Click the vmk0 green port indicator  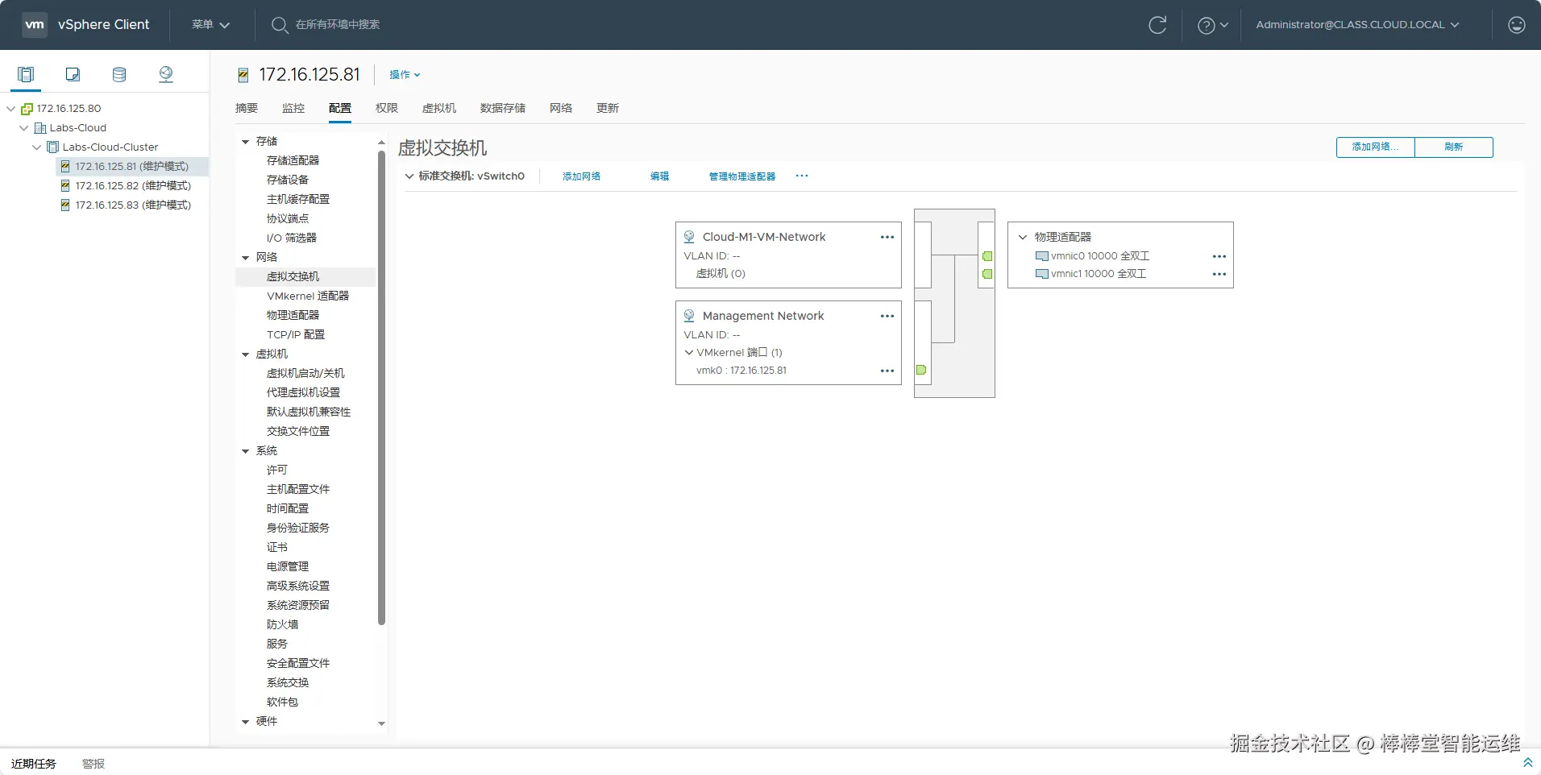[921, 370]
